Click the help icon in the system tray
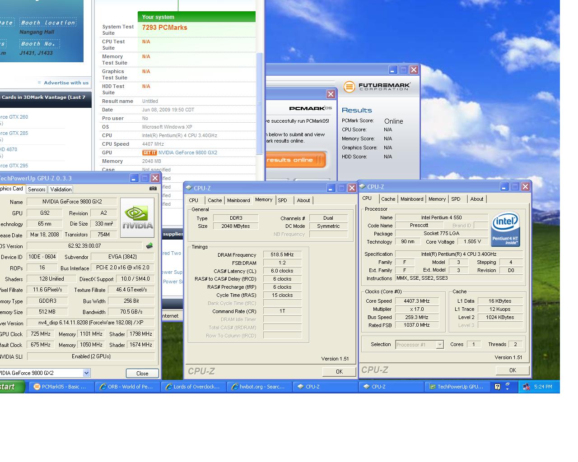The height and width of the screenshot is (462, 578). click(497, 387)
